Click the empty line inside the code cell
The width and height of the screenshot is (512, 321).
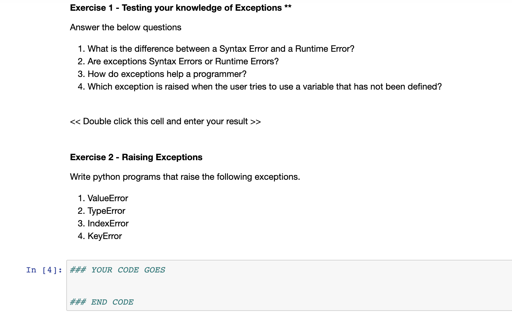pos(289,286)
